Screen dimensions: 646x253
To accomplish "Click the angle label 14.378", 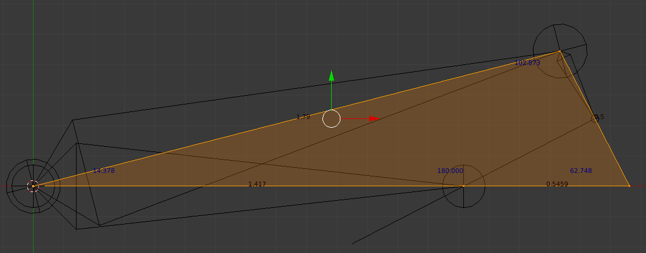I will point(104,171).
